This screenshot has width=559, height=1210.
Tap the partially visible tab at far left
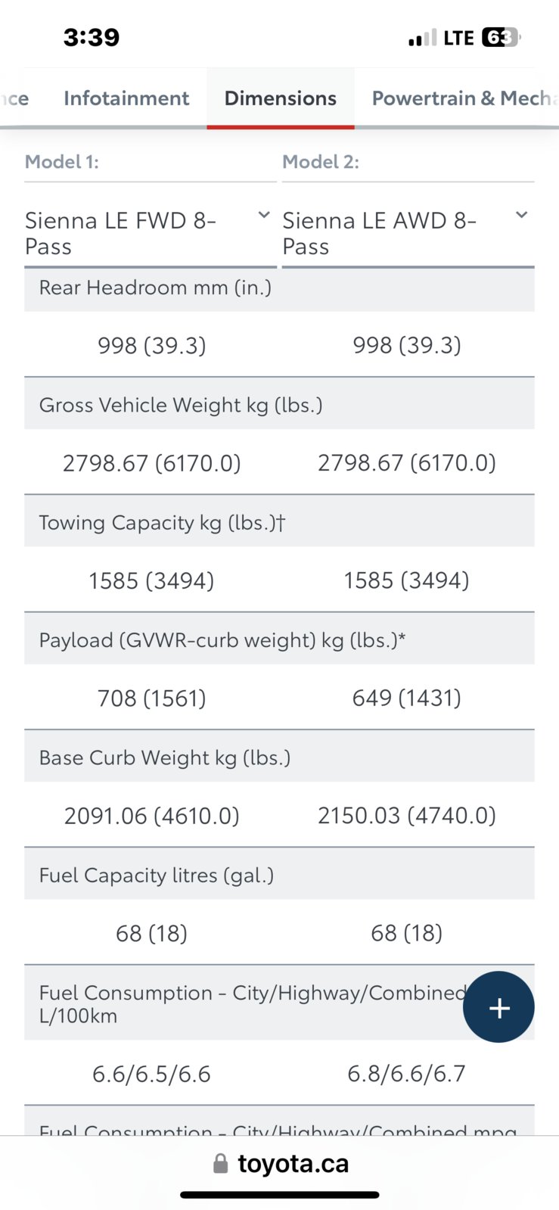pyautogui.click(x=14, y=98)
